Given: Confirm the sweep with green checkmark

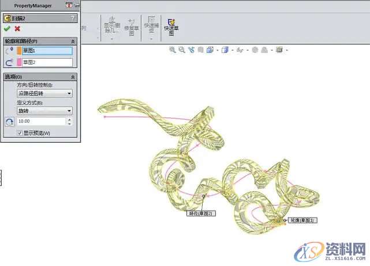Looking at the screenshot, I should 7,29.
